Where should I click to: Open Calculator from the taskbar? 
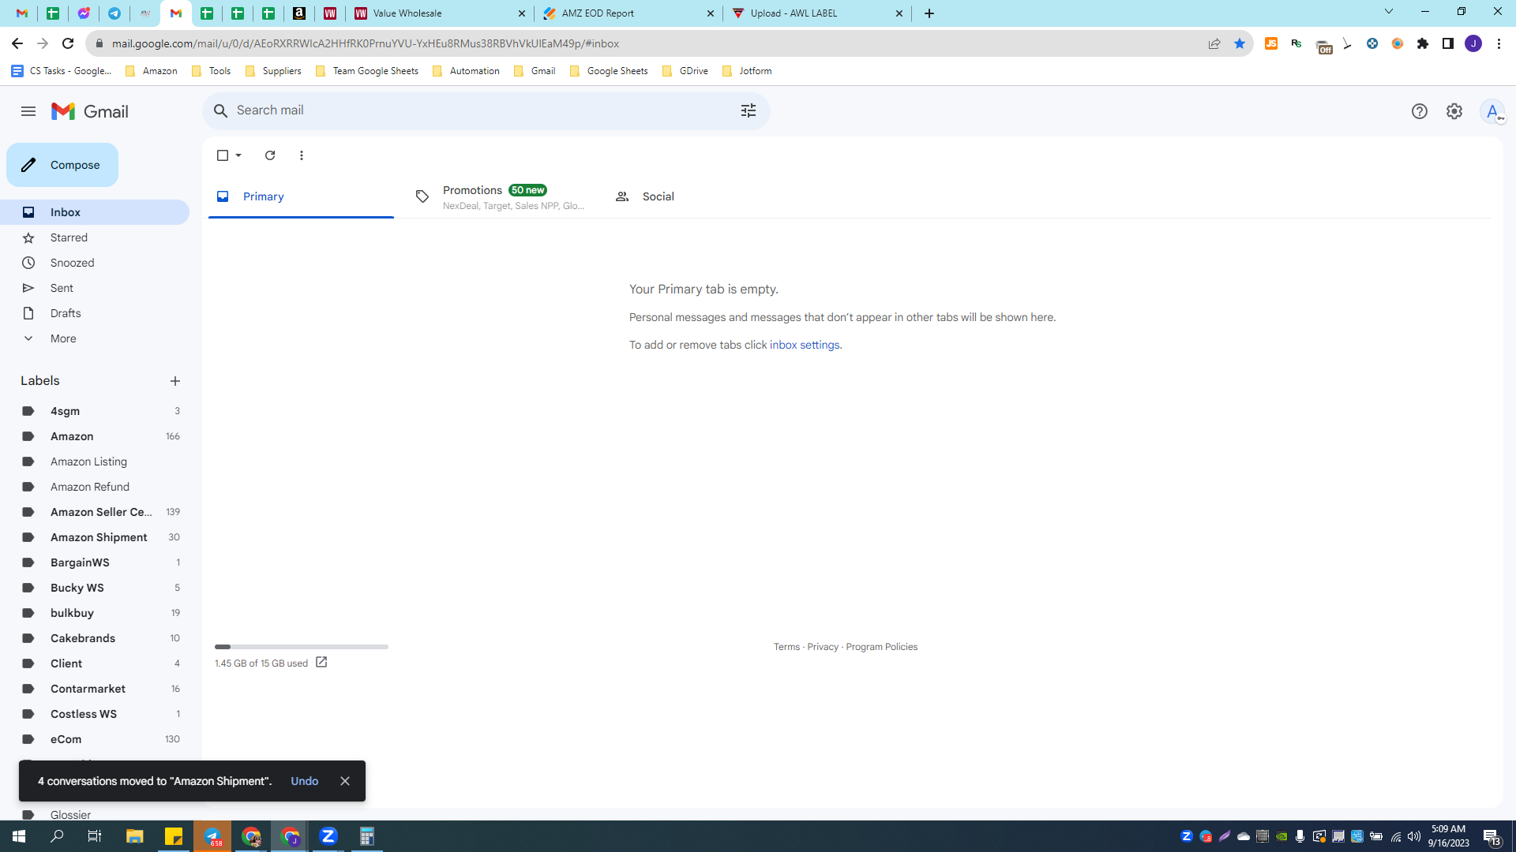367,836
